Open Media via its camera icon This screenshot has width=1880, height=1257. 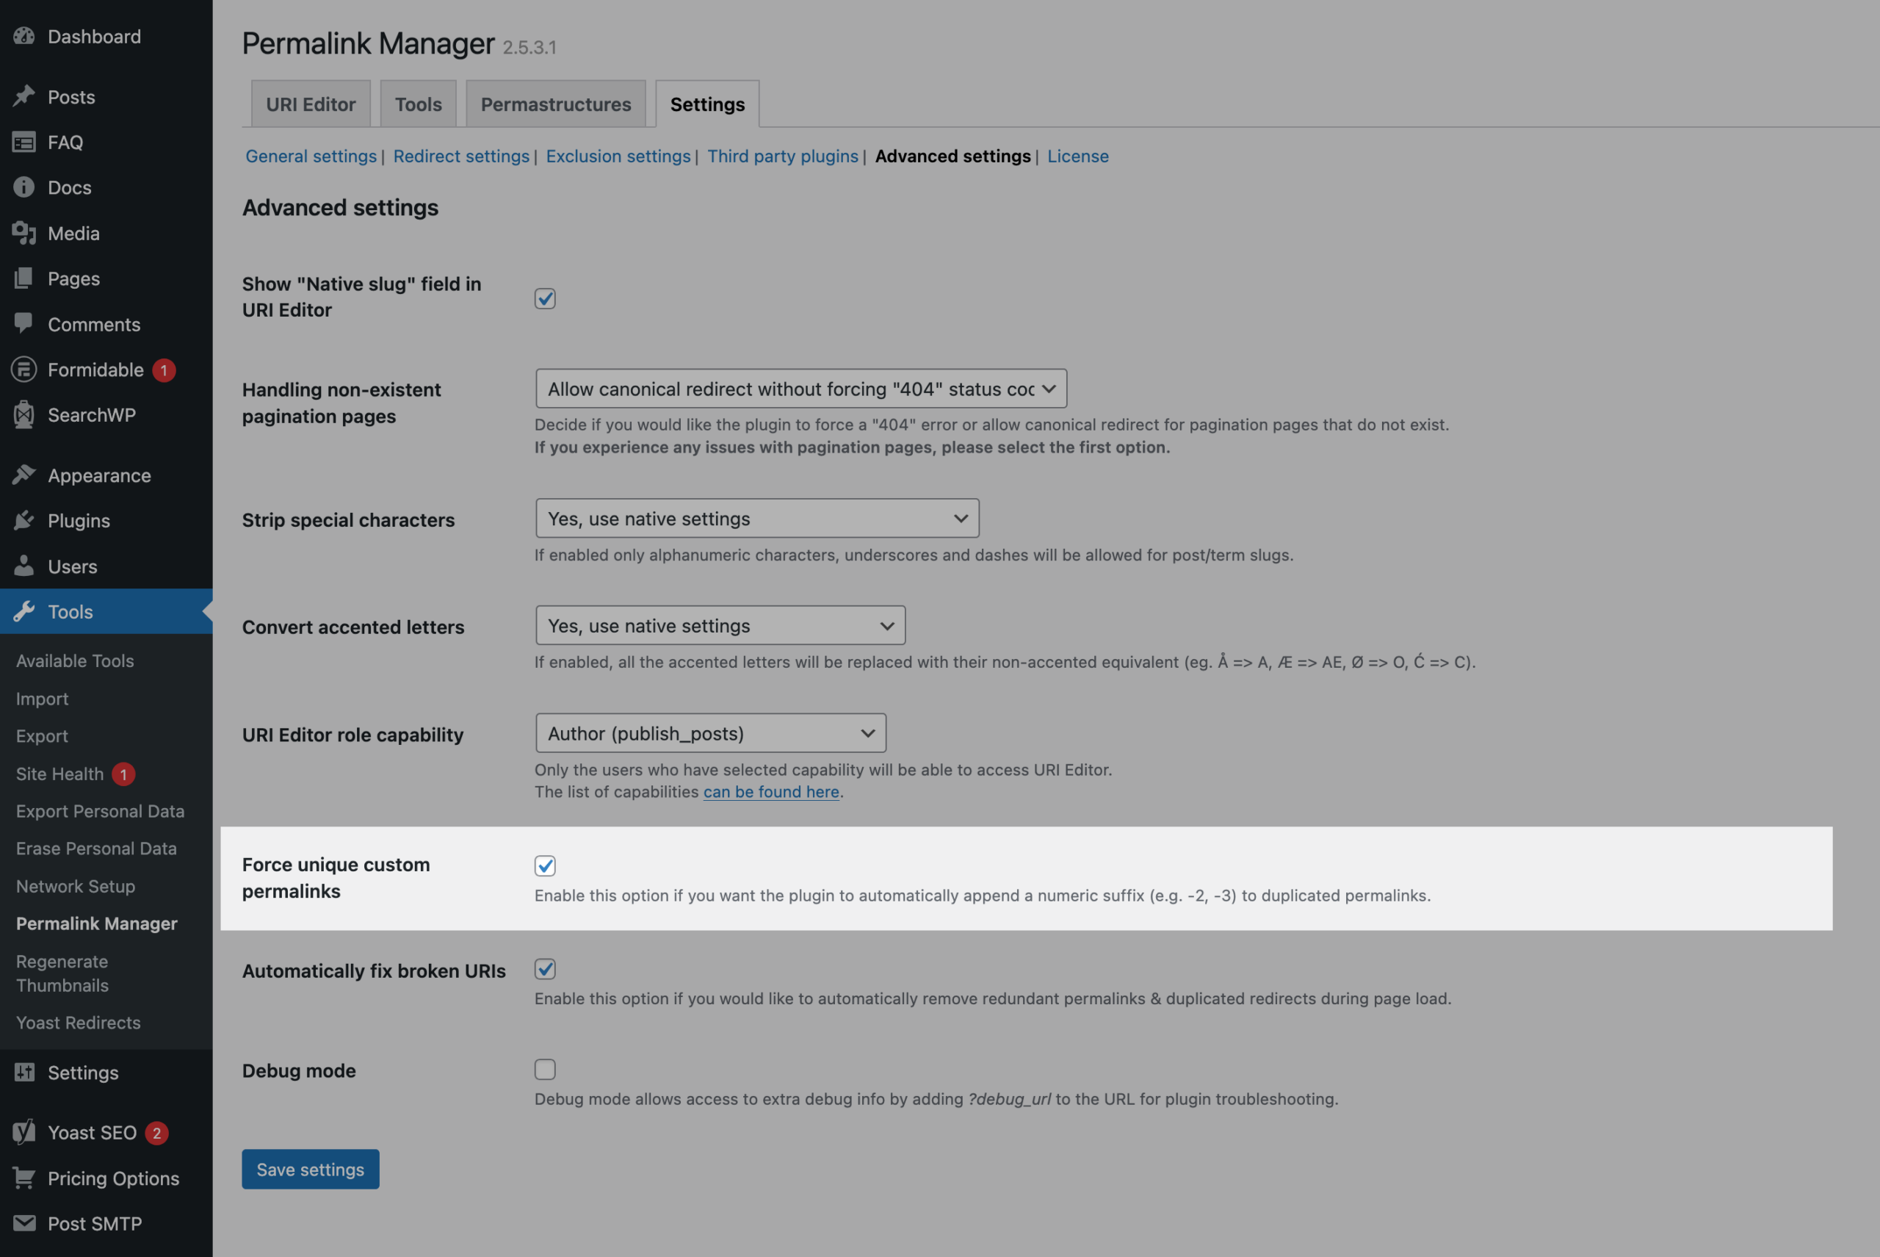coord(24,234)
